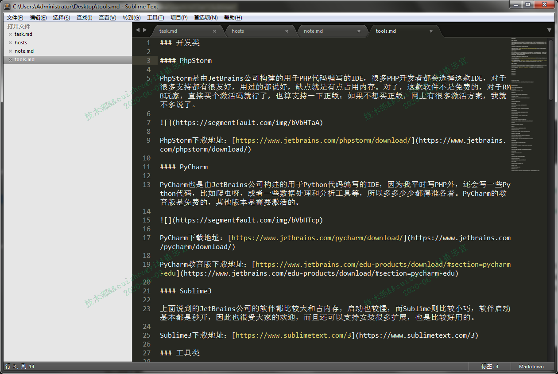Switch to the note.md tab
This screenshot has width=558, height=374.
click(313, 31)
